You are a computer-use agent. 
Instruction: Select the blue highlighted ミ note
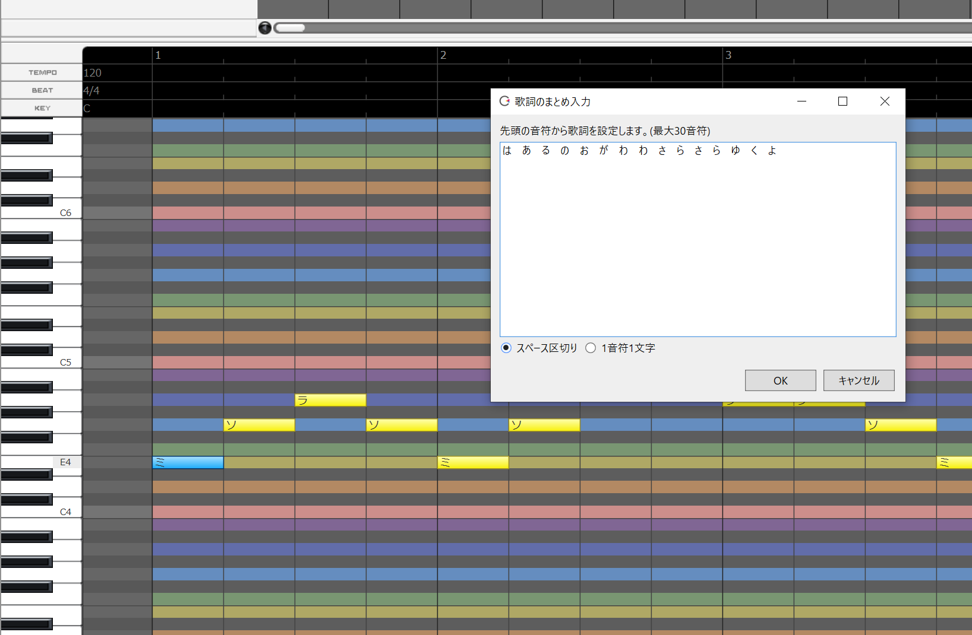[188, 462]
